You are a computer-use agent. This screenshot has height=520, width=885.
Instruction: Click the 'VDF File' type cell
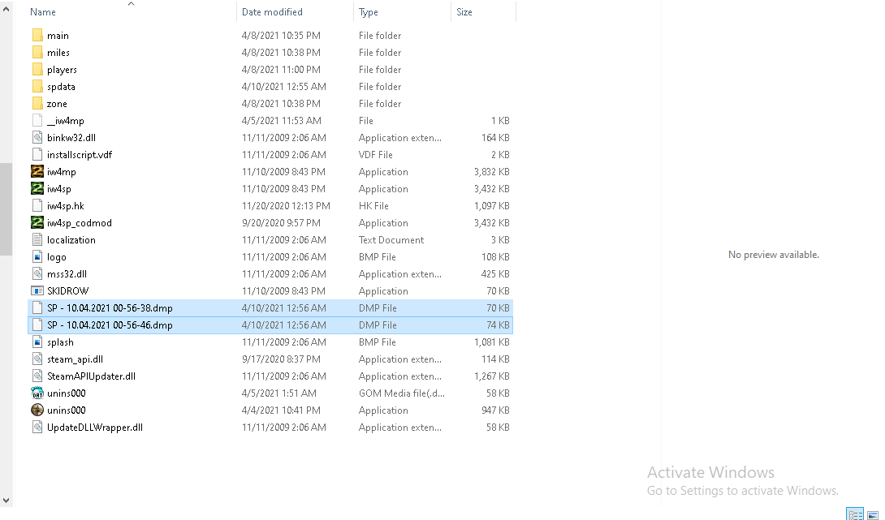point(376,154)
